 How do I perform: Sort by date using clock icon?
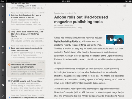click(3, 70)
